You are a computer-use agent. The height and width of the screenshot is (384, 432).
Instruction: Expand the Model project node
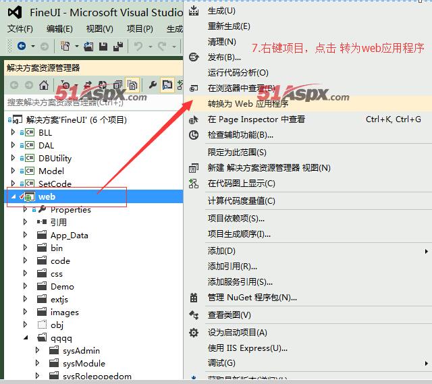(13, 171)
